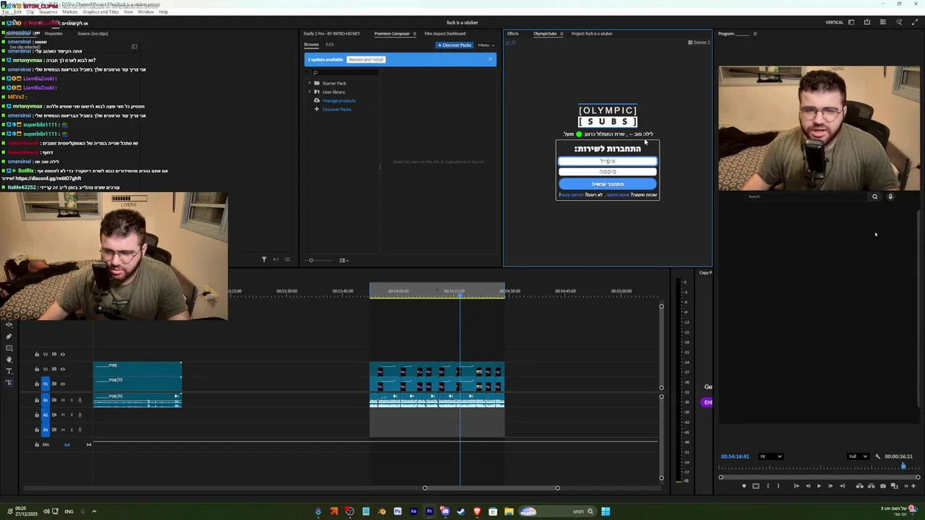
Task: Click the Extract button in Program monitor
Action: click(x=871, y=486)
